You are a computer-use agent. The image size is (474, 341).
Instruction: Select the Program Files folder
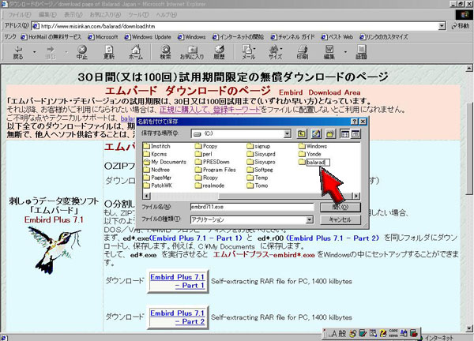pos(216,170)
